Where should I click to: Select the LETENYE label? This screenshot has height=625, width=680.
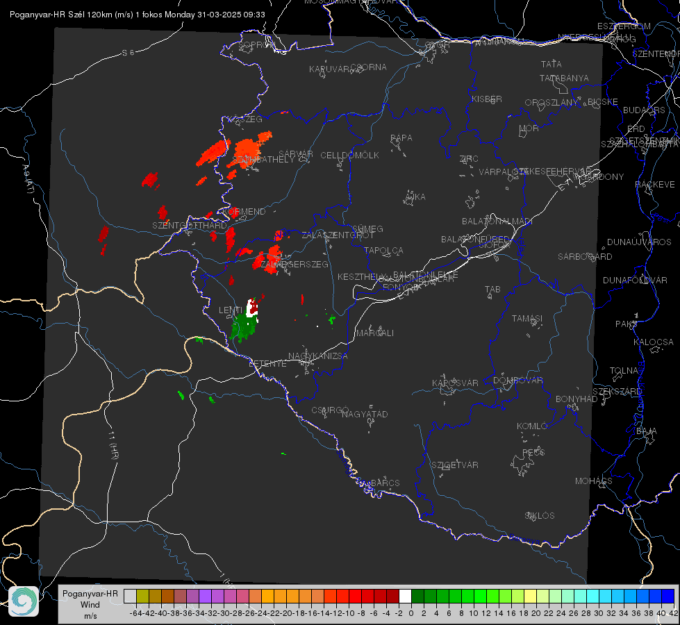267,364
